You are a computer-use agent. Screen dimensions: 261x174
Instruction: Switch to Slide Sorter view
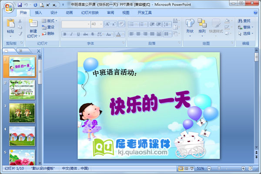pyautogui.click(x=186, y=168)
